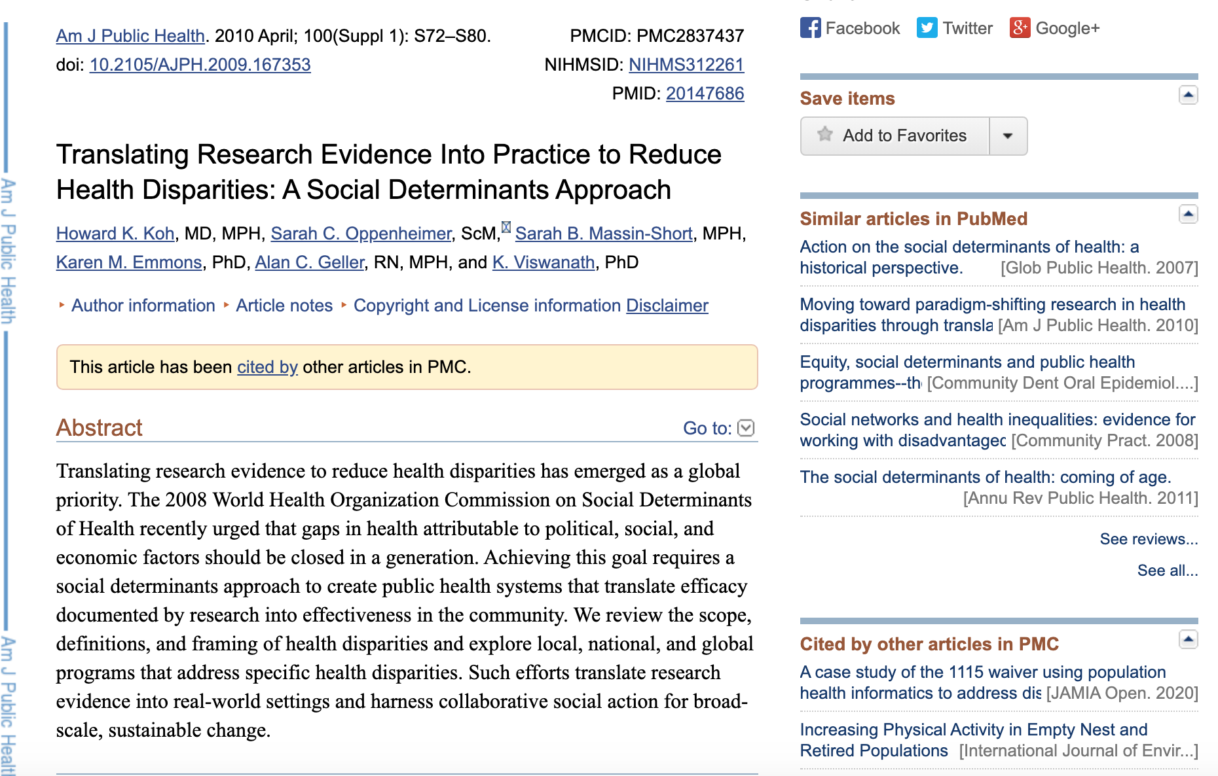Open the Am J Public Health journal link
The height and width of the screenshot is (776, 1218).
click(130, 36)
